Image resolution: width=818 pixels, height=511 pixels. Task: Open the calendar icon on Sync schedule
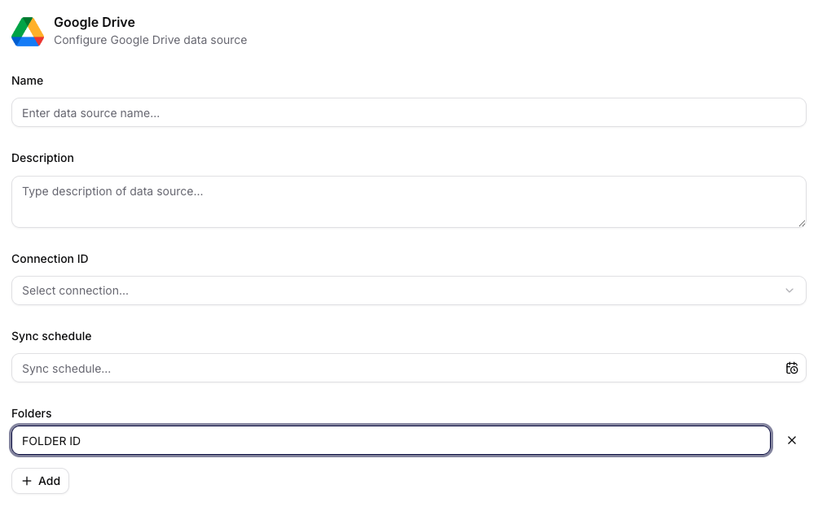point(792,368)
